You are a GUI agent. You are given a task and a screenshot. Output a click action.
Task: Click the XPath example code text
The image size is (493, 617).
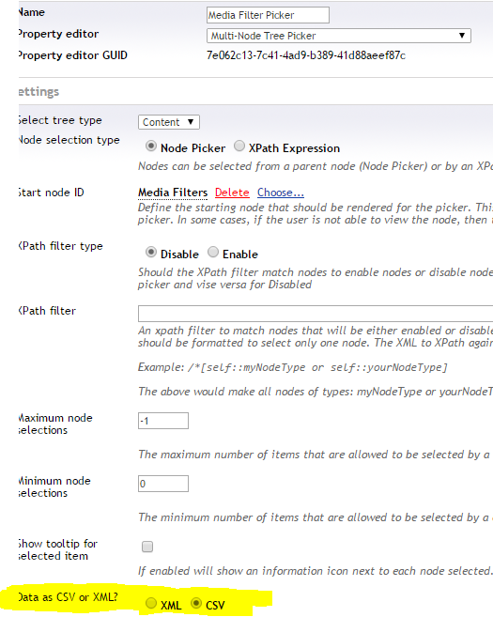tap(318, 367)
